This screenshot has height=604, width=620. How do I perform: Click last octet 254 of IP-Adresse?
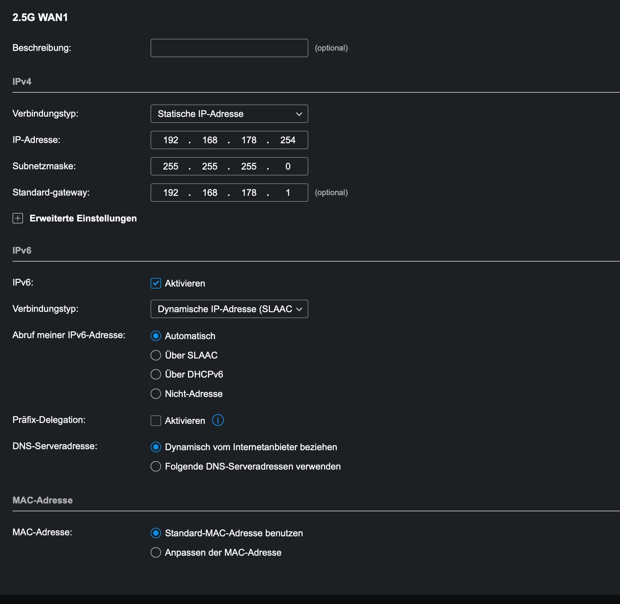click(288, 140)
